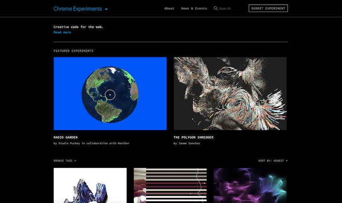Click the 'by Jaume Sanchez' author text
Image resolution: width=342 pixels, height=203 pixels.
pyautogui.click(x=187, y=143)
